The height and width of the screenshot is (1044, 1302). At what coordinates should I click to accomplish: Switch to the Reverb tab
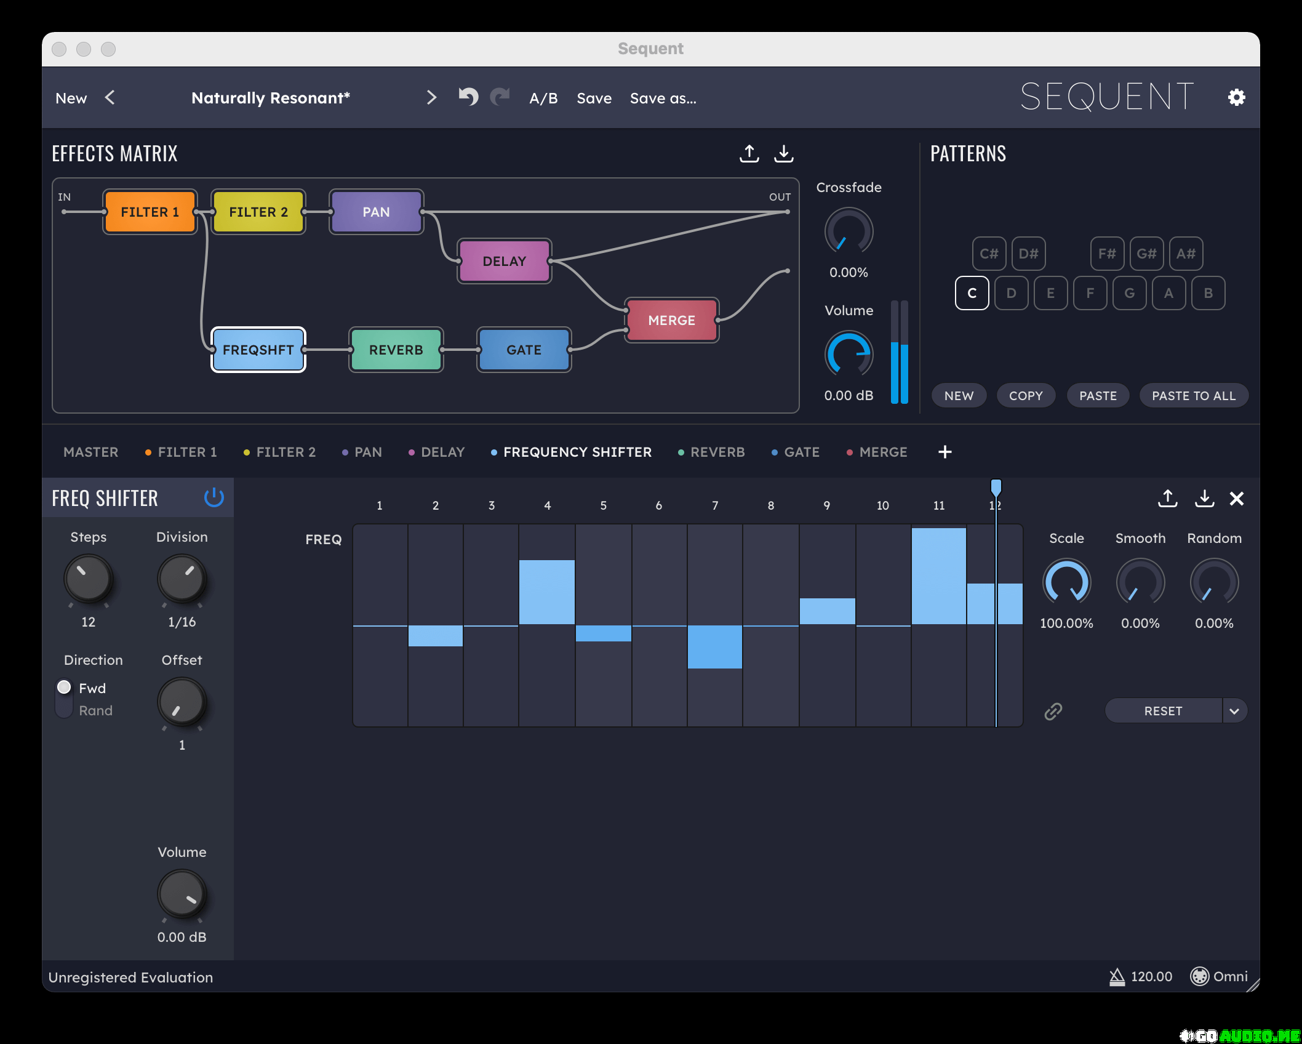(717, 452)
